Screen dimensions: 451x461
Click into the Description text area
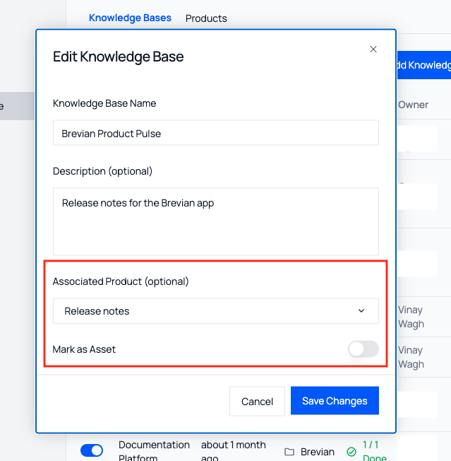(215, 221)
